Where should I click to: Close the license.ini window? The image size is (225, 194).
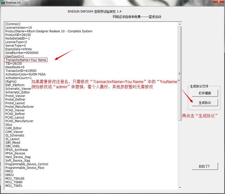(x=219, y=2)
